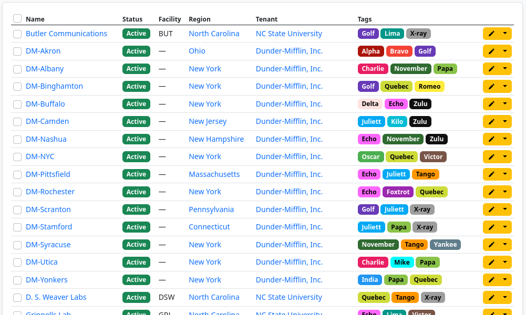Check the DM-NYC row checkbox
526x315 pixels.
17,157
